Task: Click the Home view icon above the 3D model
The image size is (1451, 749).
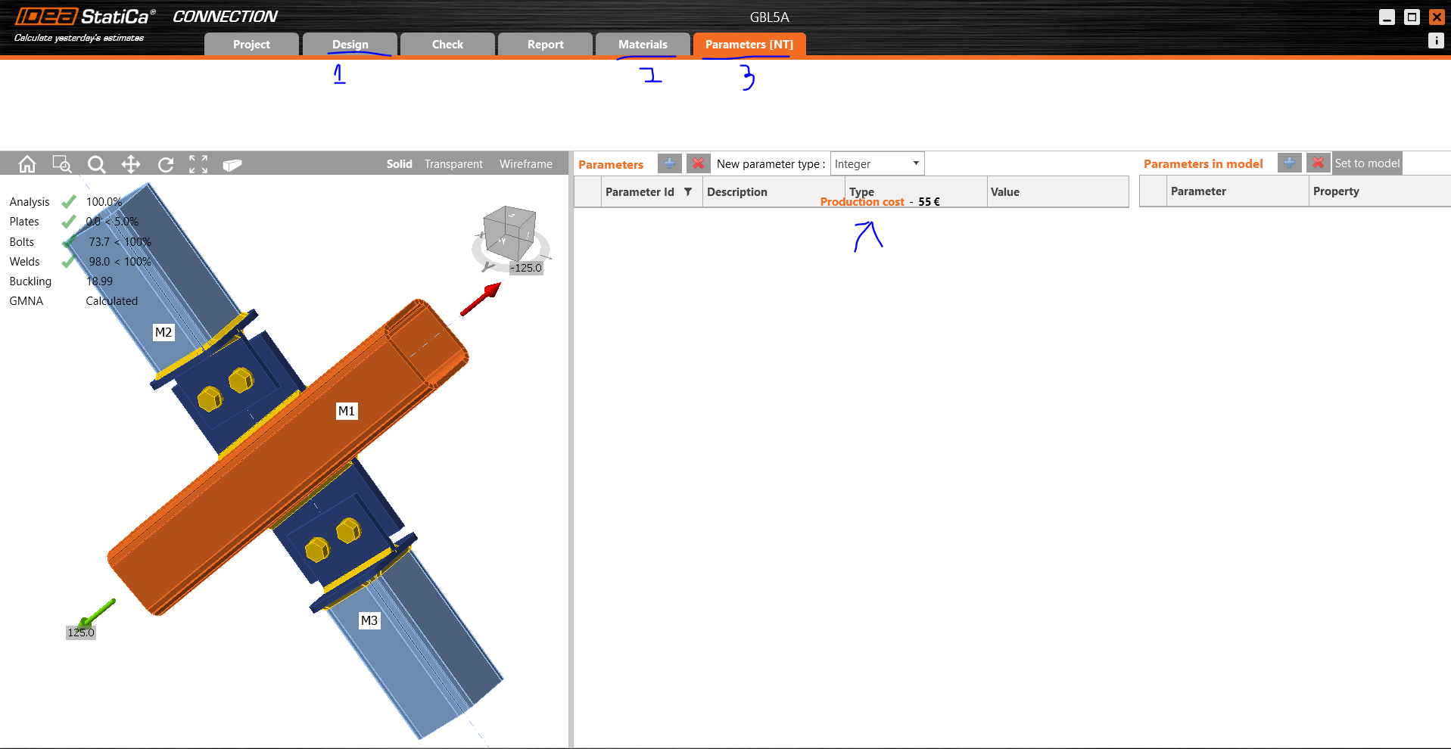Action: pyautogui.click(x=27, y=163)
